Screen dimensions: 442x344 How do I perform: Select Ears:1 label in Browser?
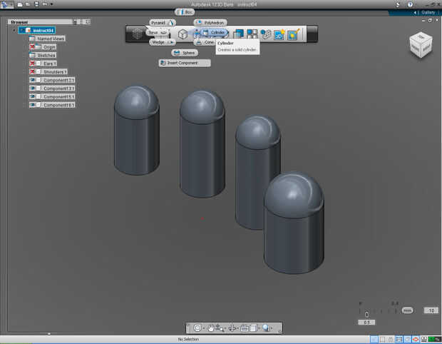(50, 64)
